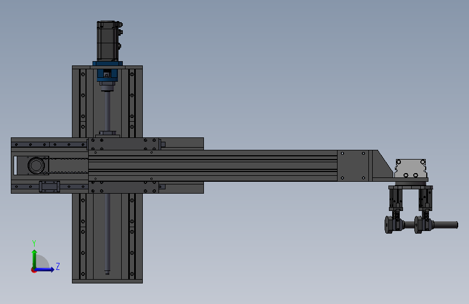
Task: Click the red X axis origin dot of the triad
Action: coord(34,270)
